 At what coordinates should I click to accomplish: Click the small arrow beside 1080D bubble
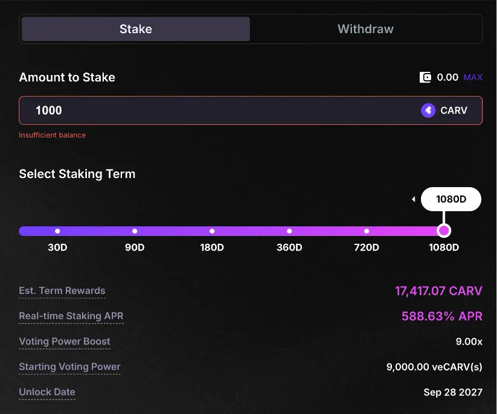[414, 199]
